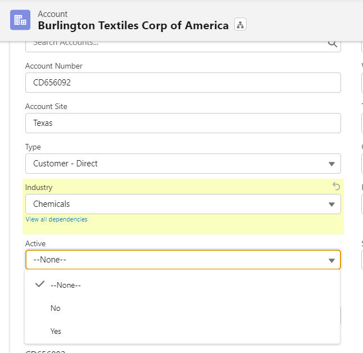Collapse the Active dropdown arrow
Image resolution: width=363 pixels, height=353 pixels.
(x=331, y=260)
